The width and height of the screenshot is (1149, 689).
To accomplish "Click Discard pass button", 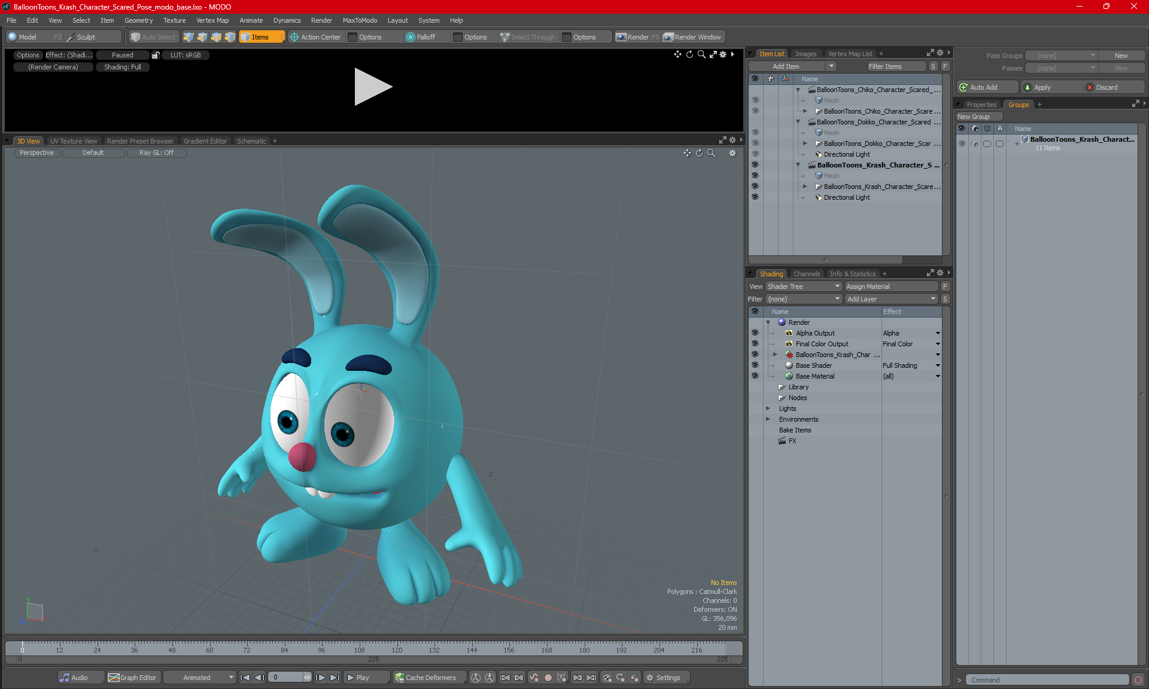I will click(1114, 87).
